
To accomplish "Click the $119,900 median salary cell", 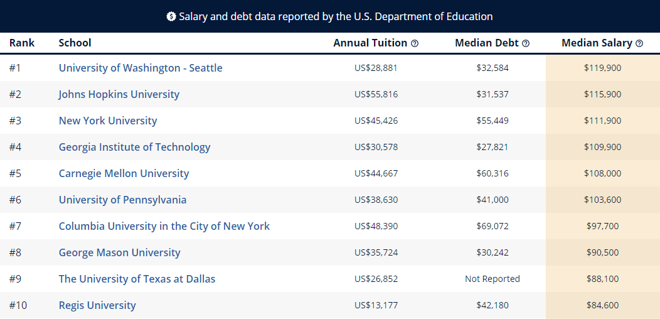I will click(602, 68).
